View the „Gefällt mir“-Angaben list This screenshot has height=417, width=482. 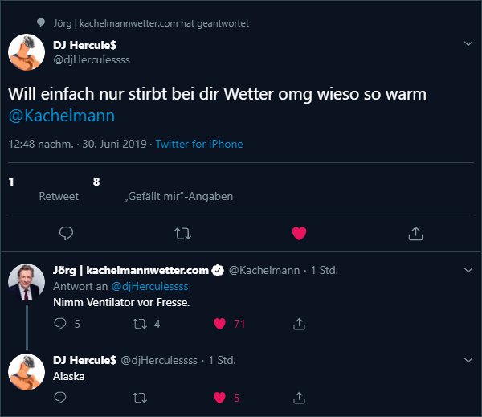click(179, 196)
